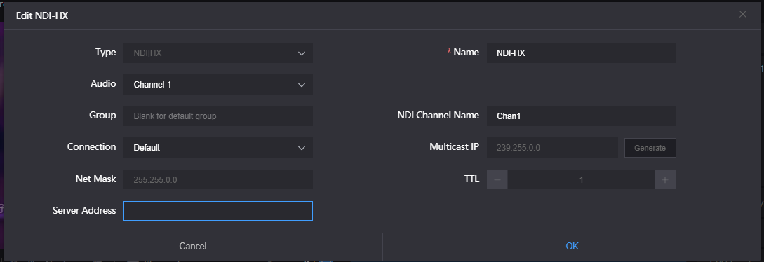Click the Multicast IP label

(x=454, y=147)
